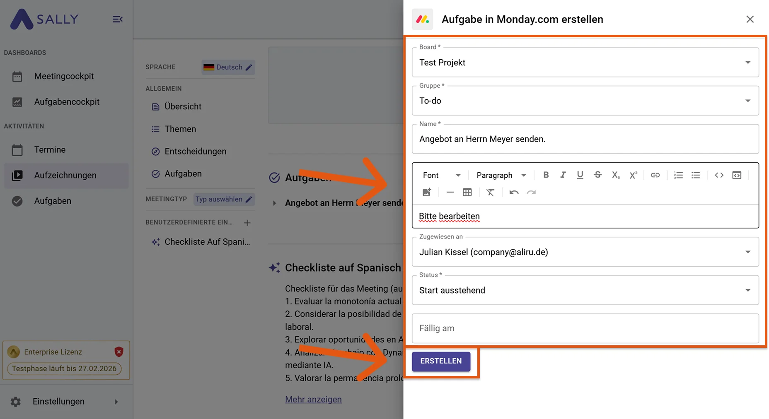Viewport: 769px width, 419px height.
Task: Open Aufgaben in the left sidebar
Action: [66, 201]
